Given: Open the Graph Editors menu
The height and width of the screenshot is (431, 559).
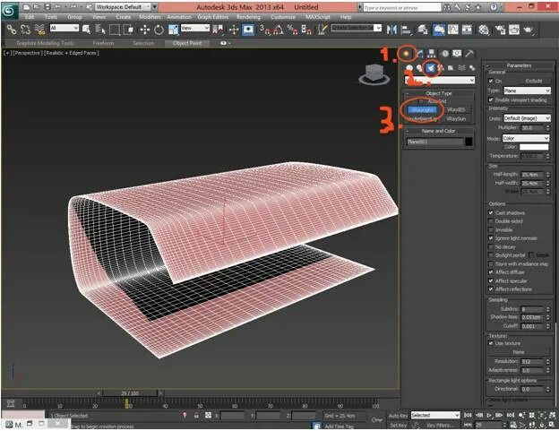Looking at the screenshot, I should 213,17.
